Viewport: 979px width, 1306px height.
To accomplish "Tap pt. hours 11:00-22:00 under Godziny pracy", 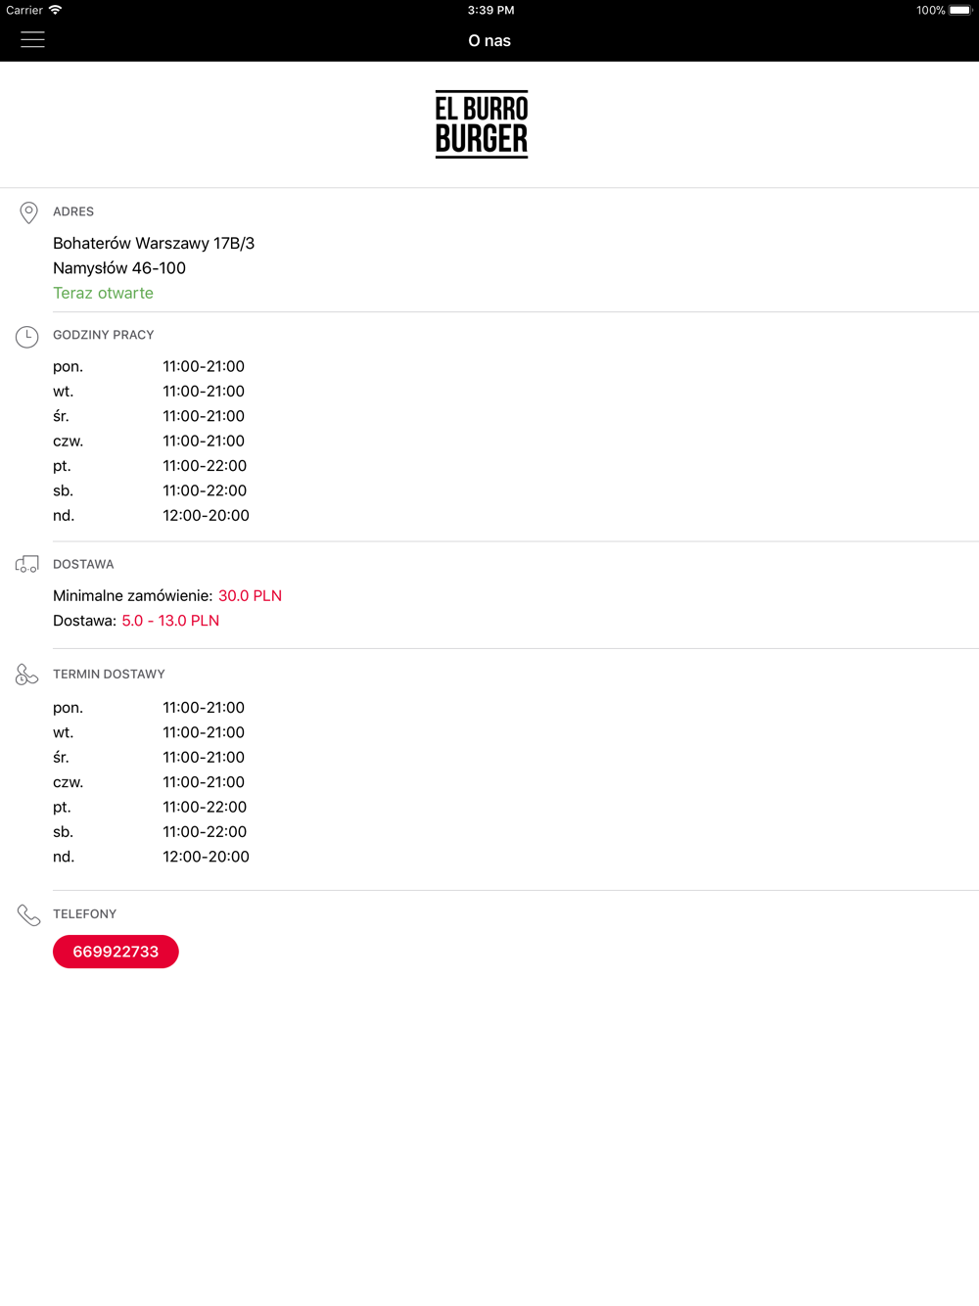I will [x=205, y=465].
